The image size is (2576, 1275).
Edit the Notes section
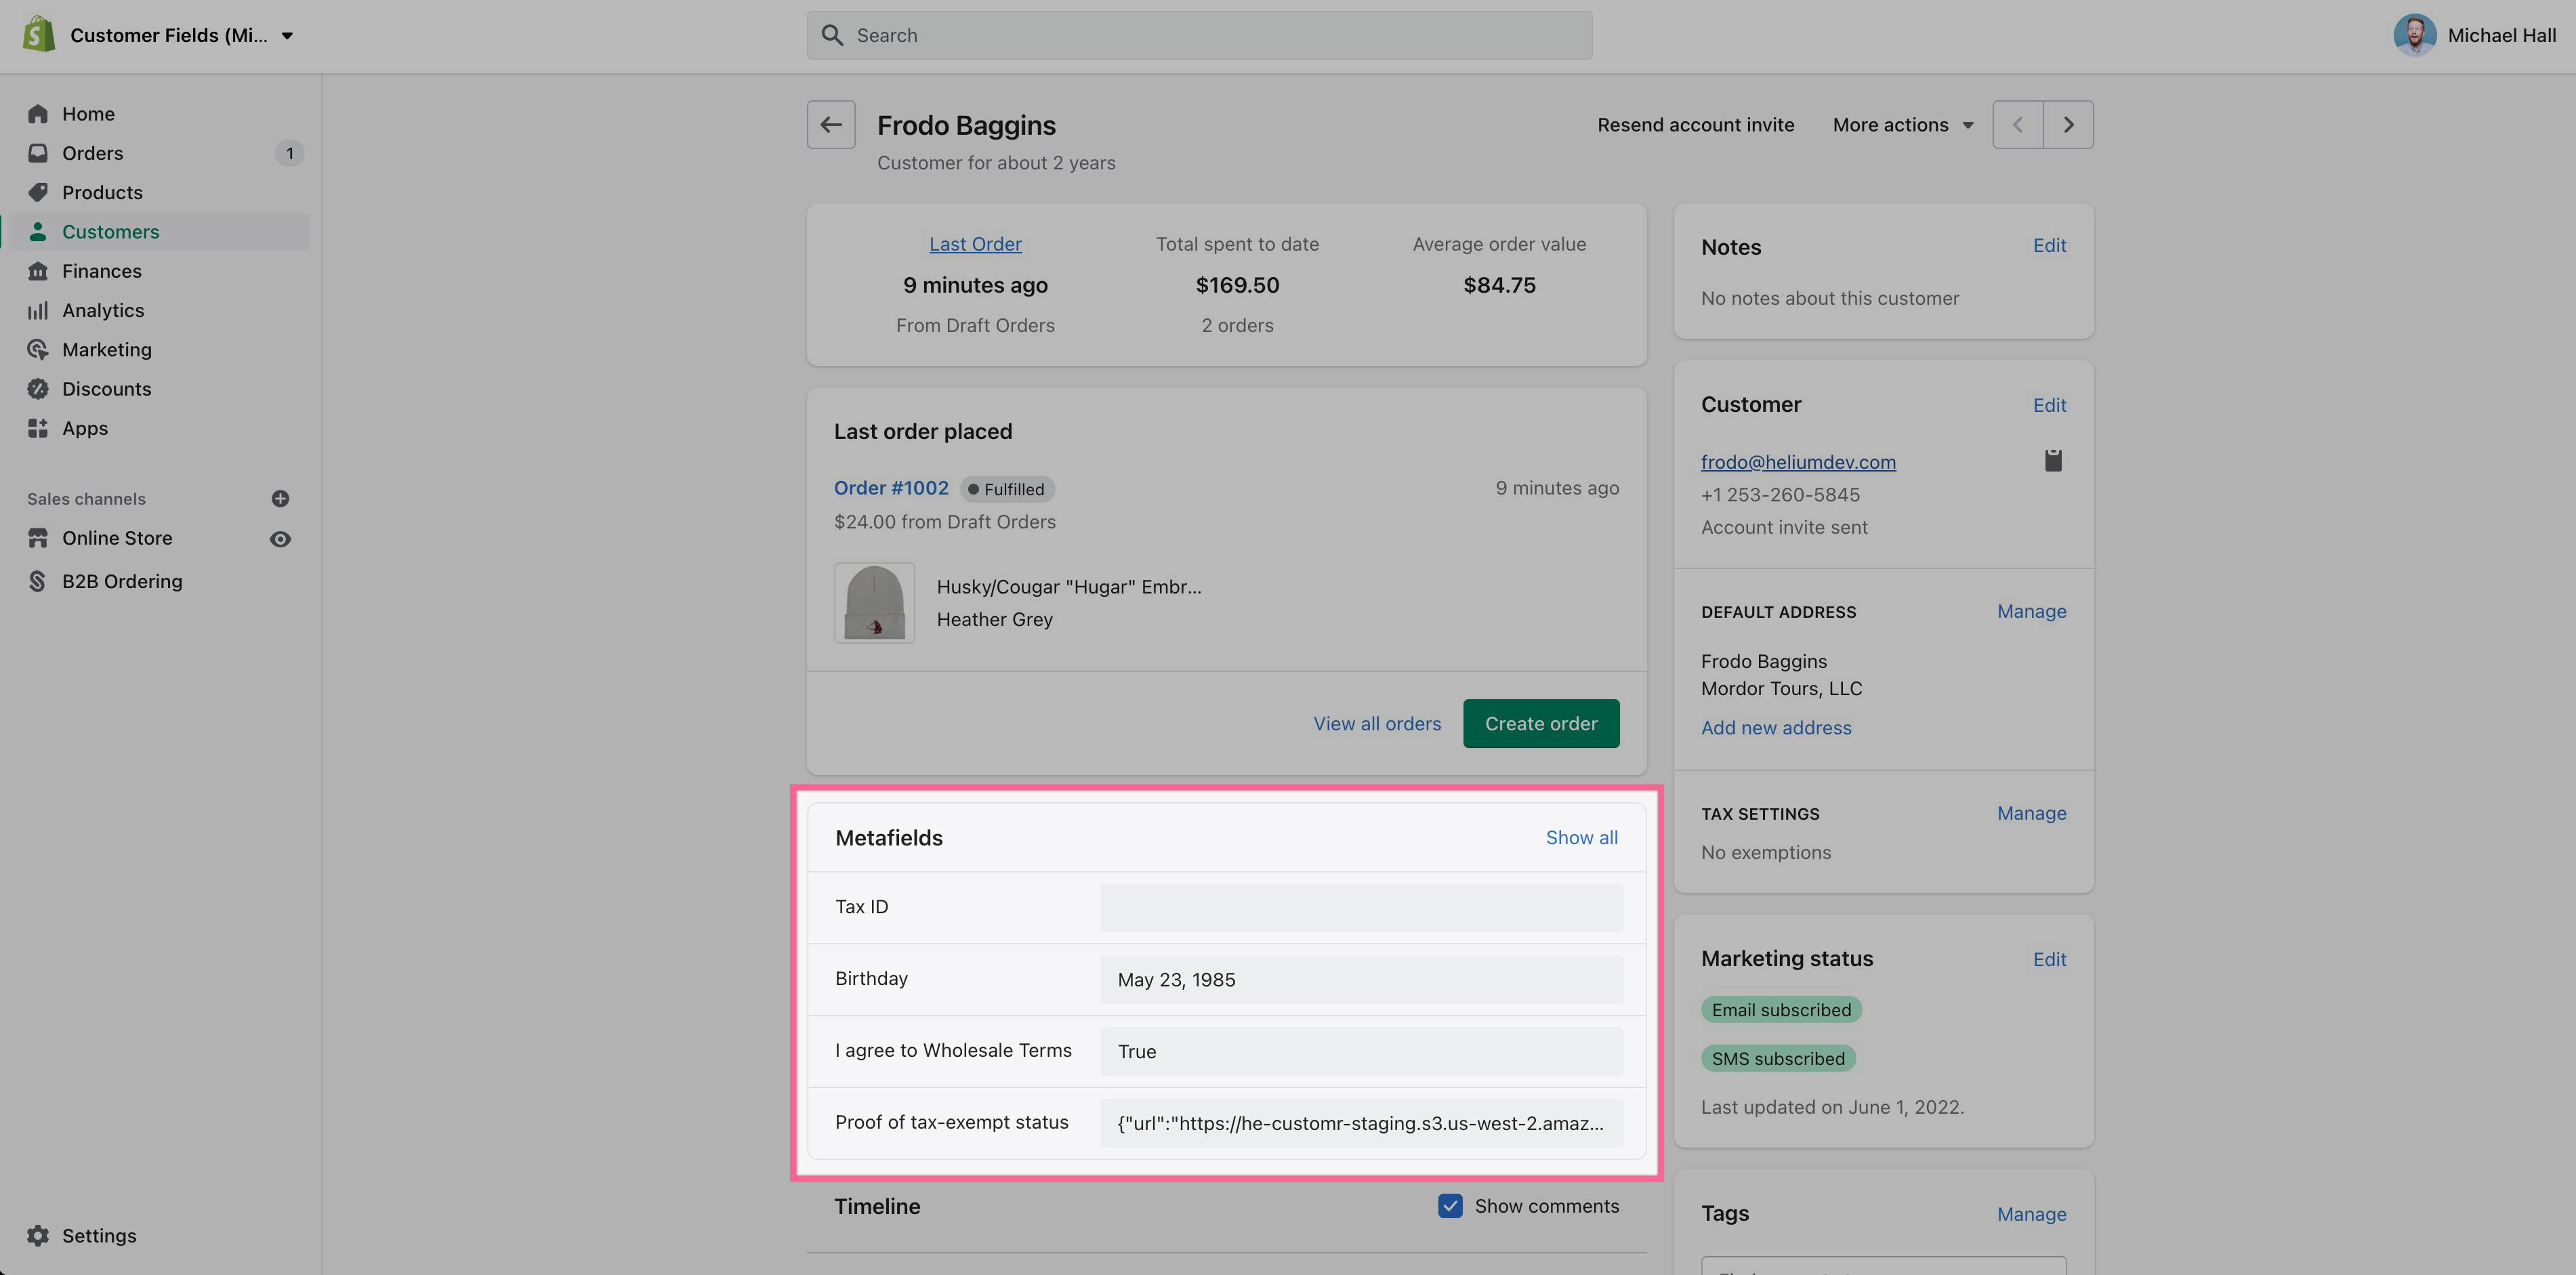coord(2049,245)
